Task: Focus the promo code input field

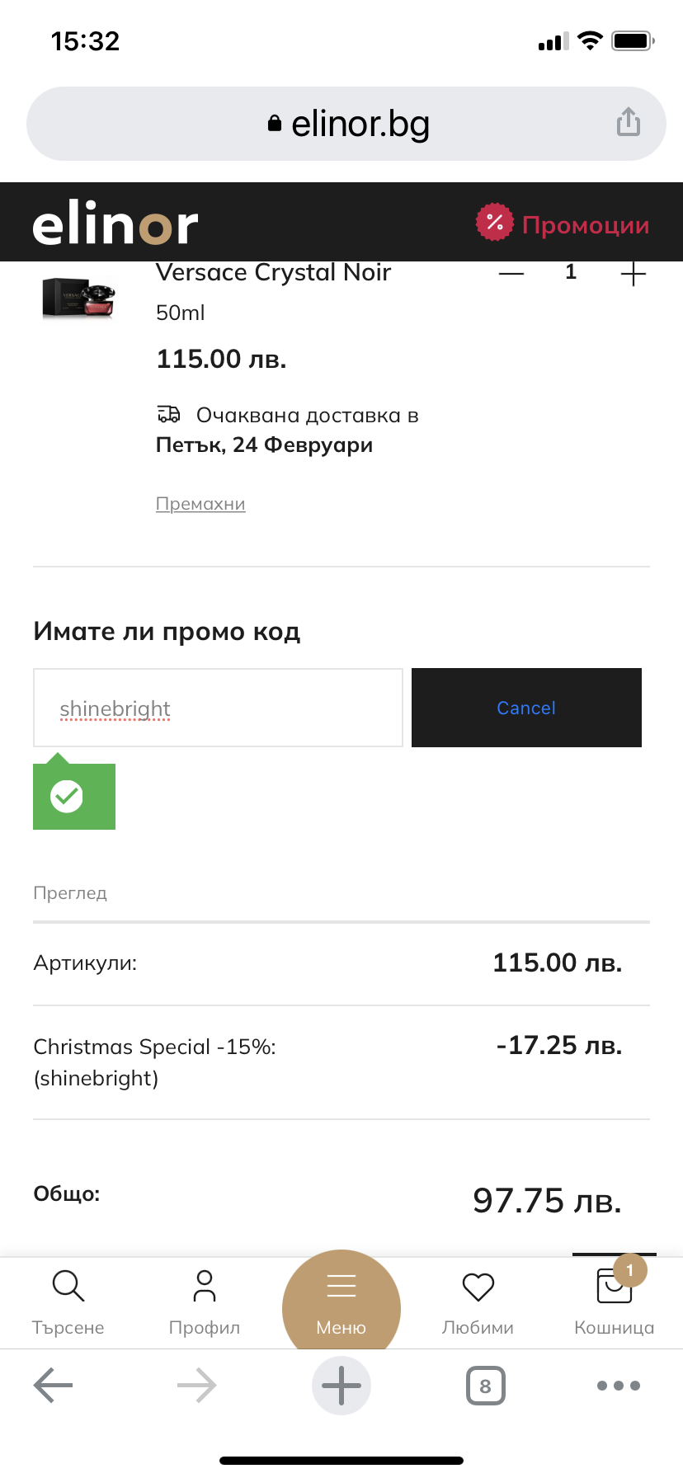Action: coord(218,708)
